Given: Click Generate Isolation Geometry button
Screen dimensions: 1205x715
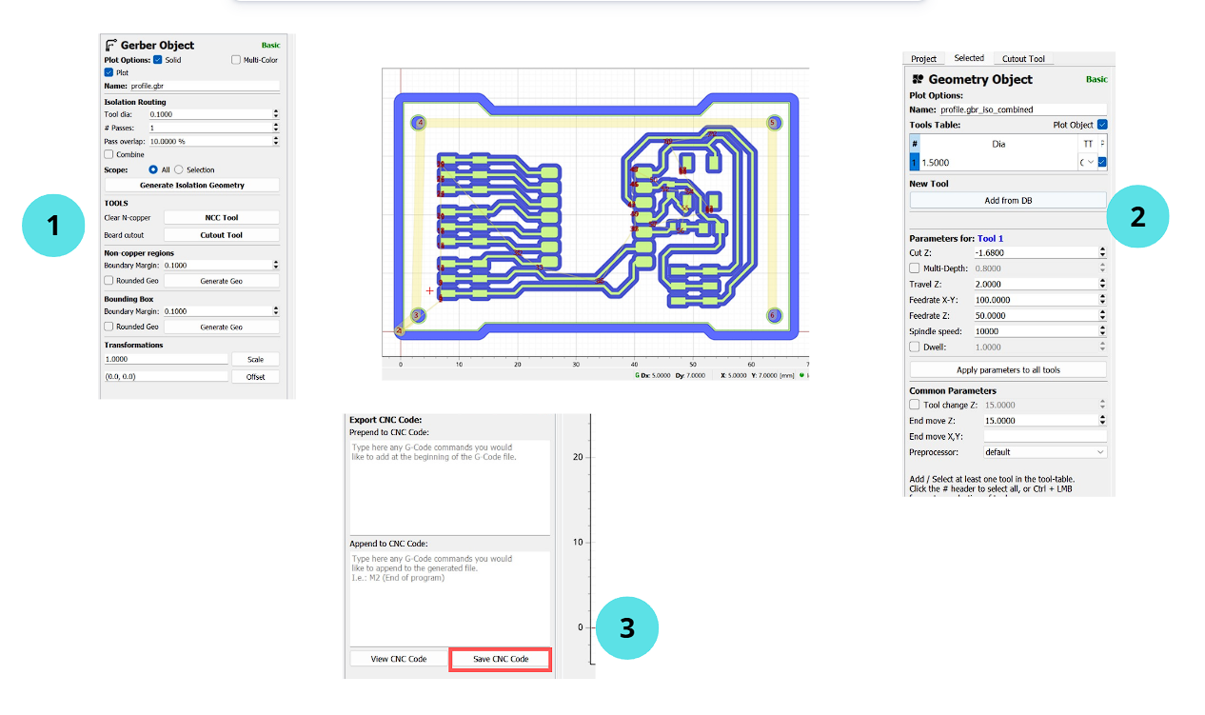Looking at the screenshot, I should pos(192,185).
